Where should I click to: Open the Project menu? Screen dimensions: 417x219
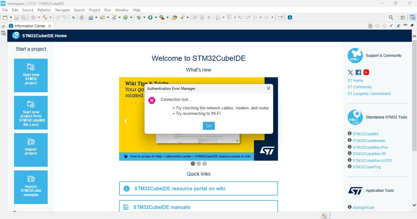(94, 10)
